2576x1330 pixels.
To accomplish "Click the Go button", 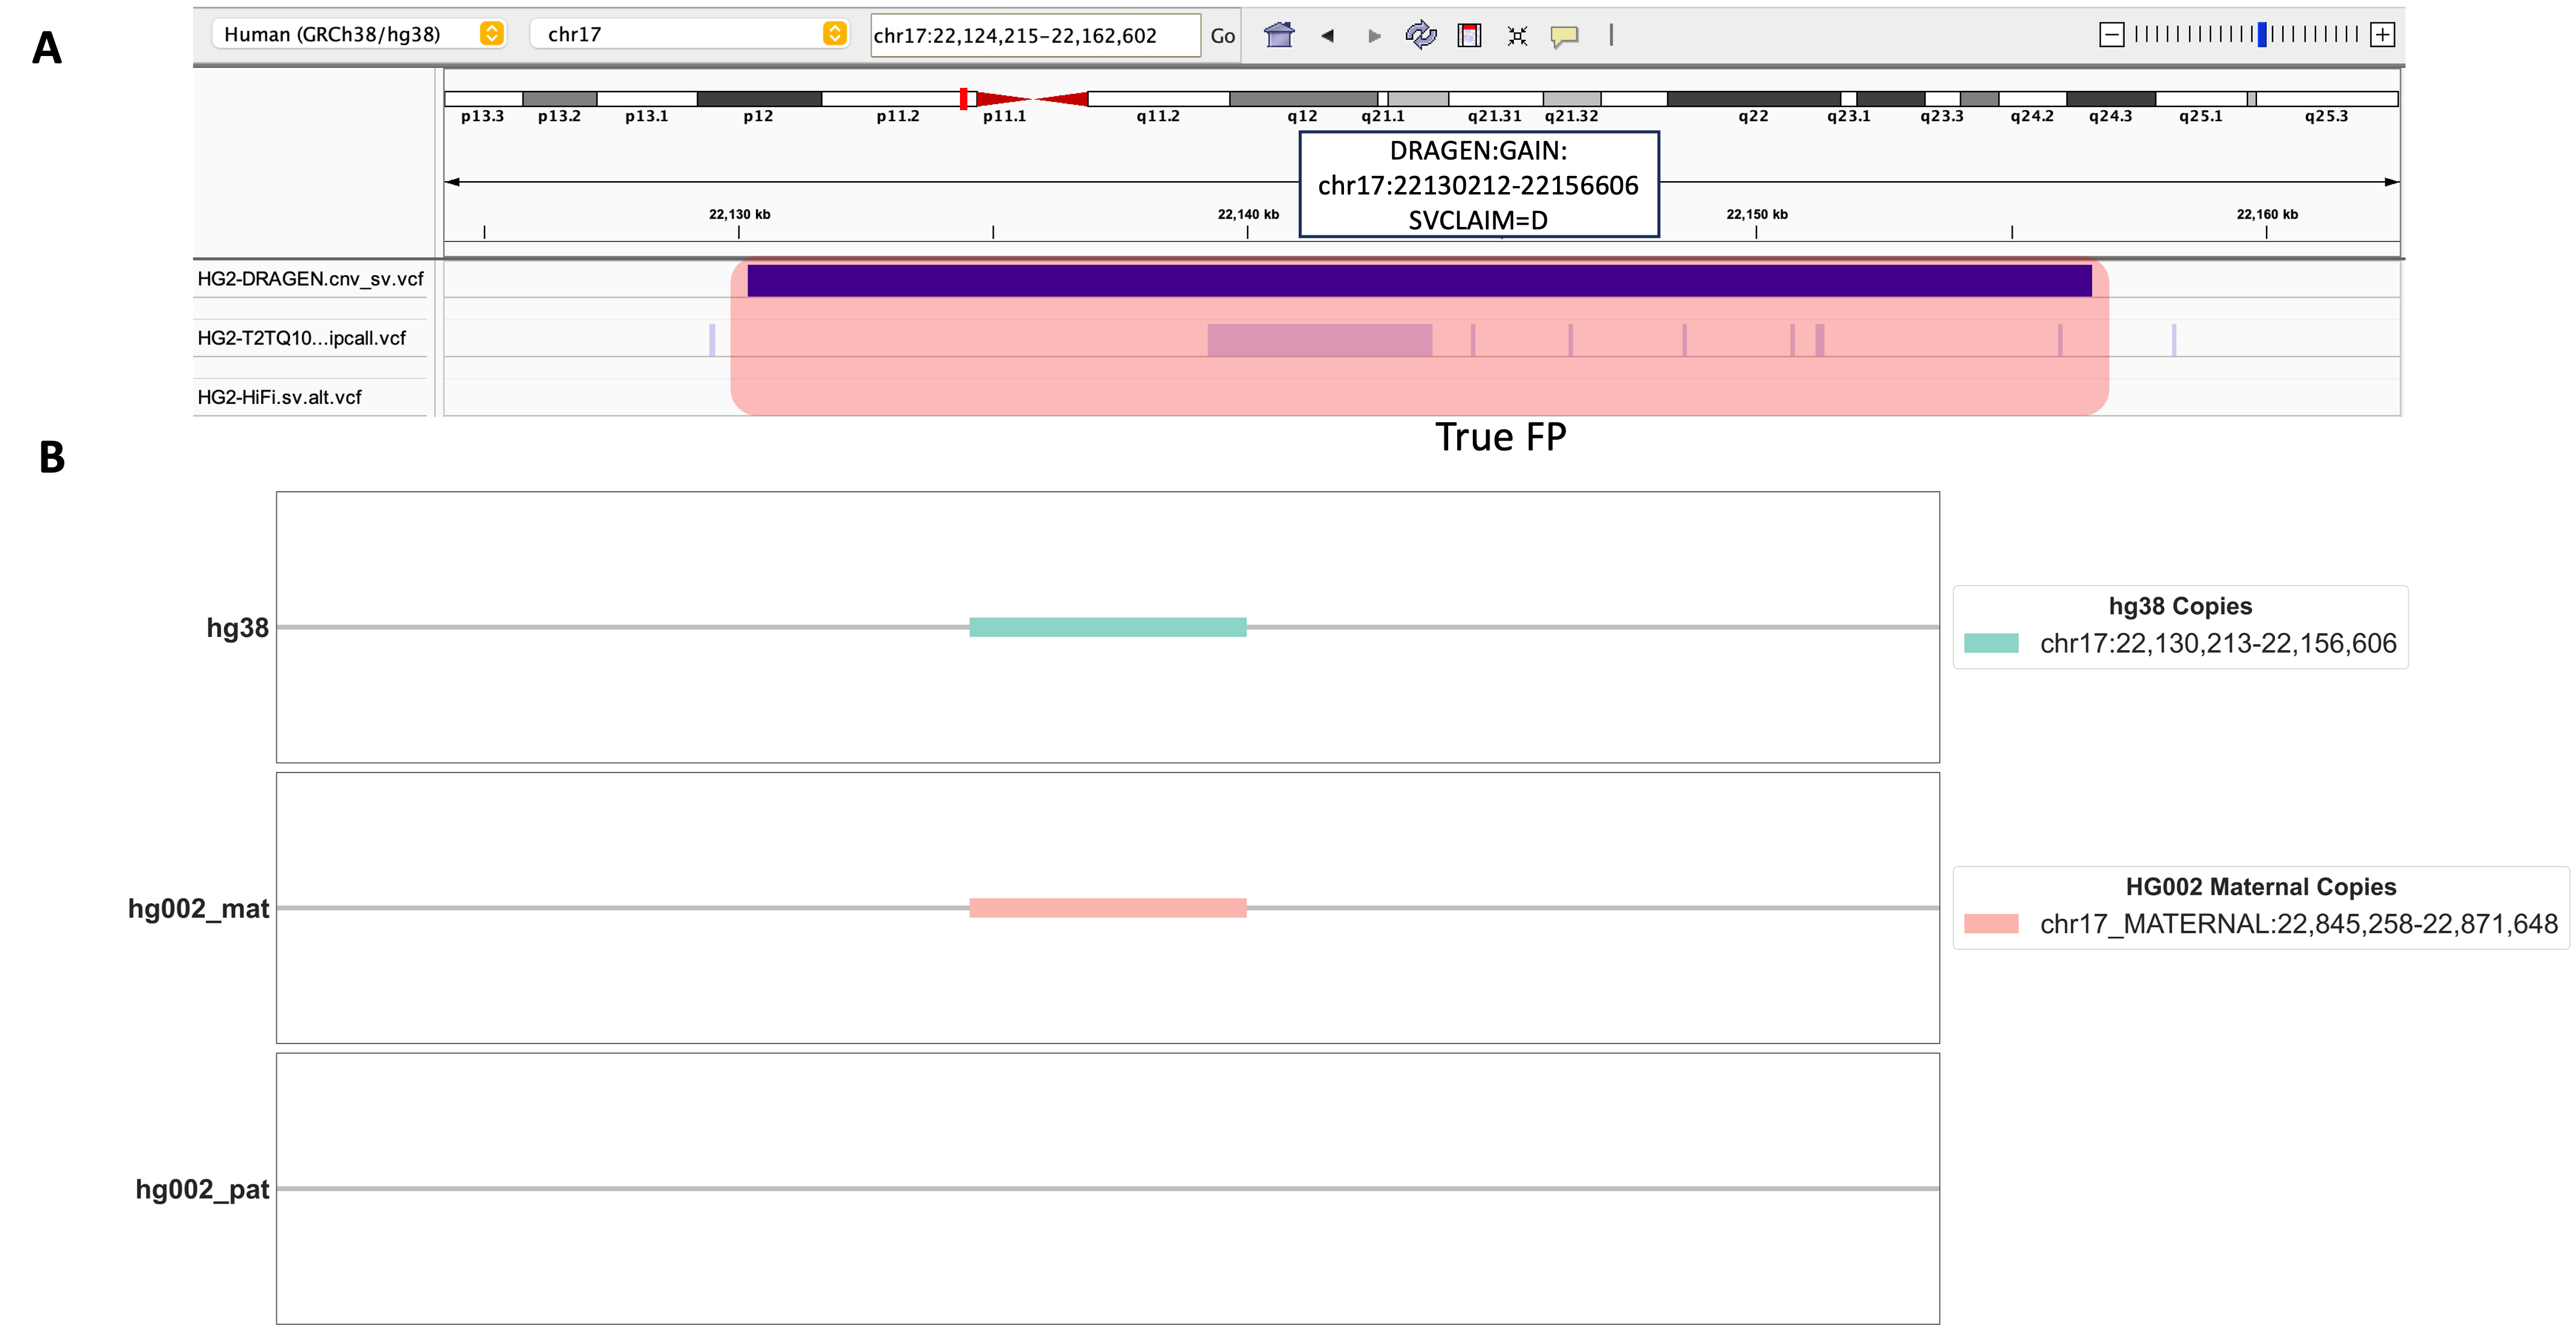I will coord(1222,36).
